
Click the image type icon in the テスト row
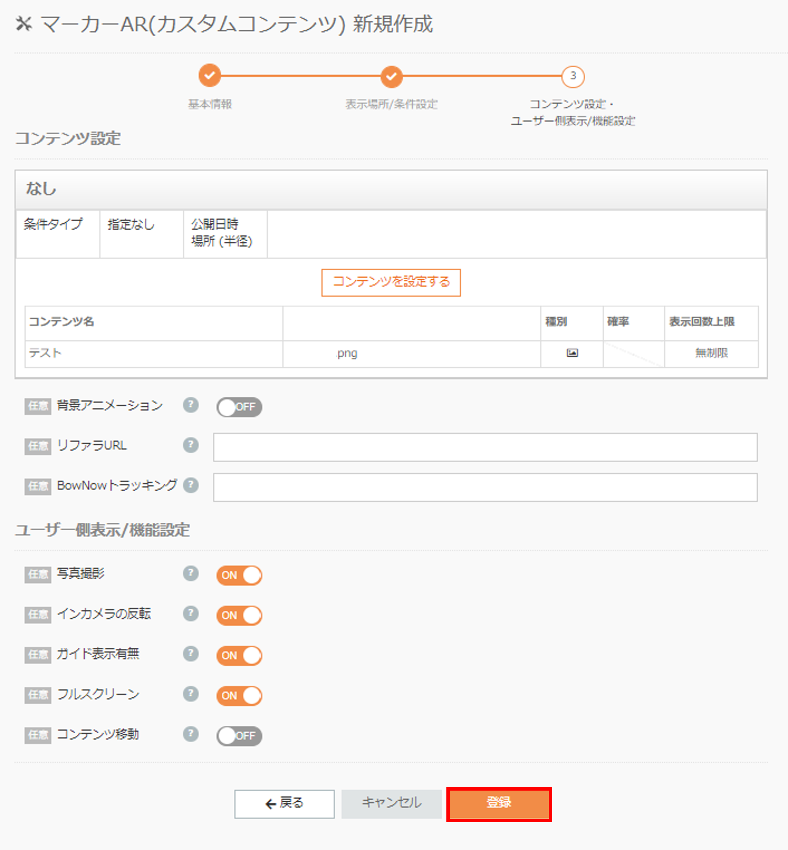[572, 353]
